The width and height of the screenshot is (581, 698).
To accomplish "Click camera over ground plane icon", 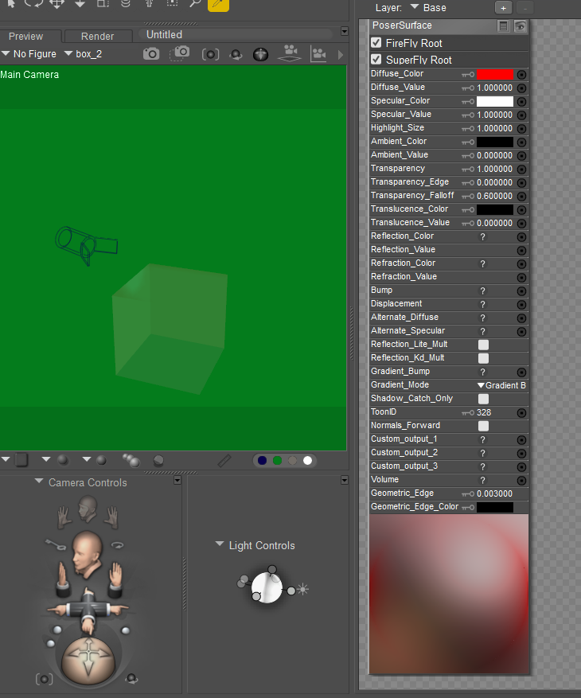I will 290,53.
